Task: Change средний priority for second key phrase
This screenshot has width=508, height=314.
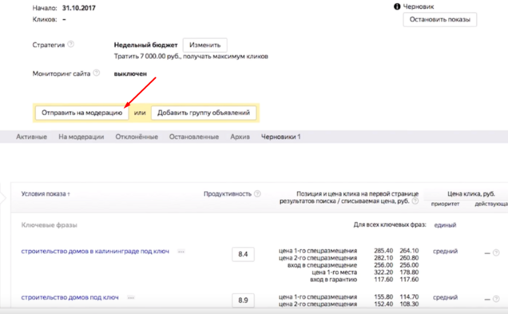Action: click(445, 297)
